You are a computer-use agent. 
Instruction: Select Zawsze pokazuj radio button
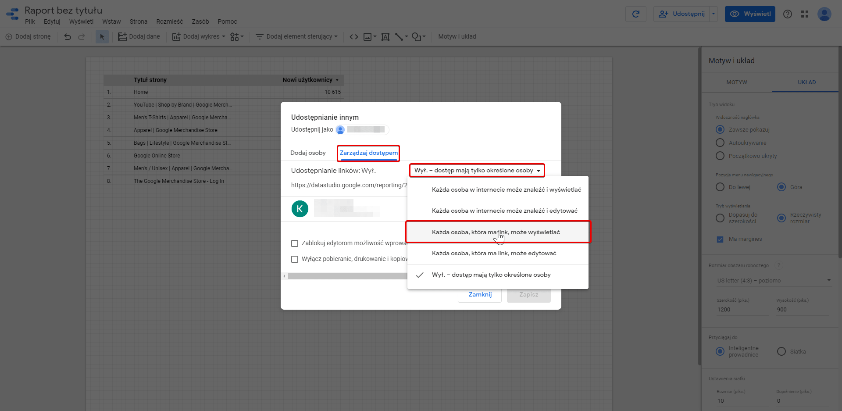[x=720, y=129]
